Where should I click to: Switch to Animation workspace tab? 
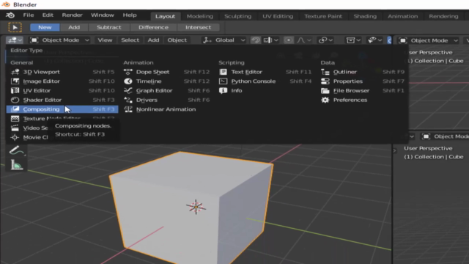(x=402, y=16)
